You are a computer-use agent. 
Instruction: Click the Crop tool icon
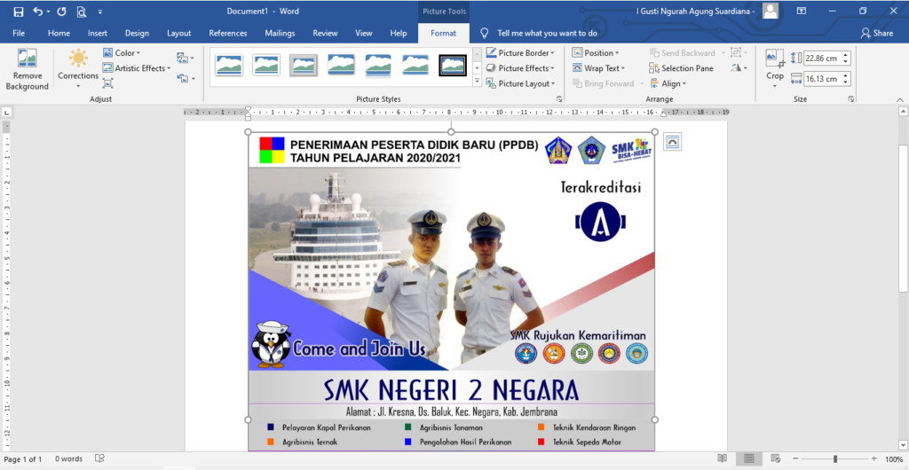click(774, 58)
